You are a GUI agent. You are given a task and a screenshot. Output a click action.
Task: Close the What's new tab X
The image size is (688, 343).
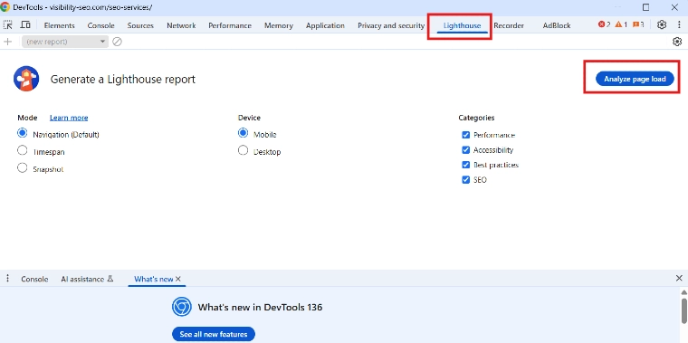(x=178, y=279)
